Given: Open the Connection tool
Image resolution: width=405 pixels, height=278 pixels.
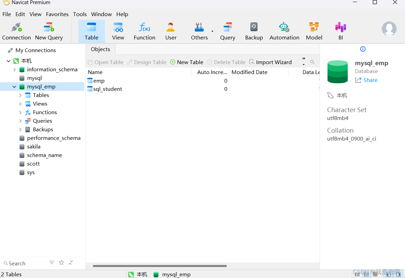Looking at the screenshot, I should [x=16, y=31].
